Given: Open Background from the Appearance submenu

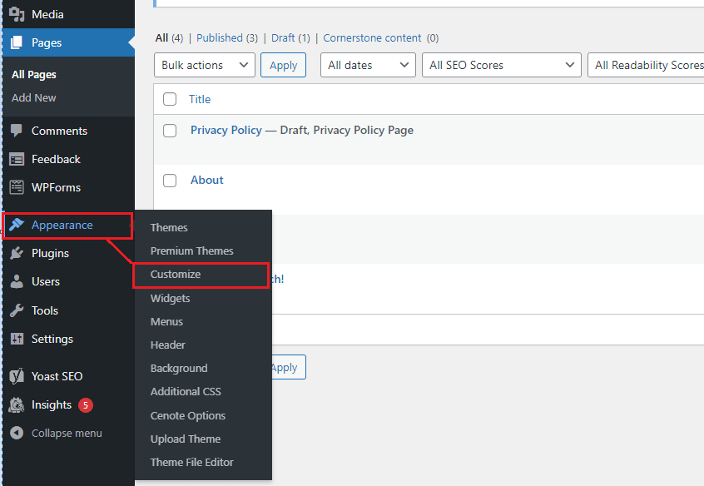Looking at the screenshot, I should [x=179, y=369].
